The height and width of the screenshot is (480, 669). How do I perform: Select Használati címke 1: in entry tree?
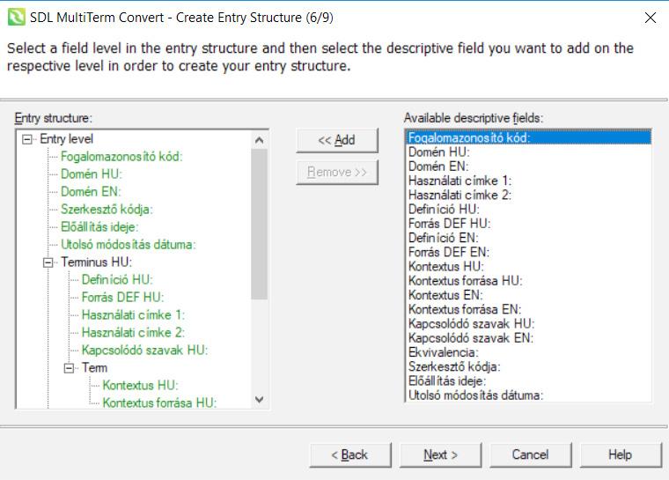(133, 315)
